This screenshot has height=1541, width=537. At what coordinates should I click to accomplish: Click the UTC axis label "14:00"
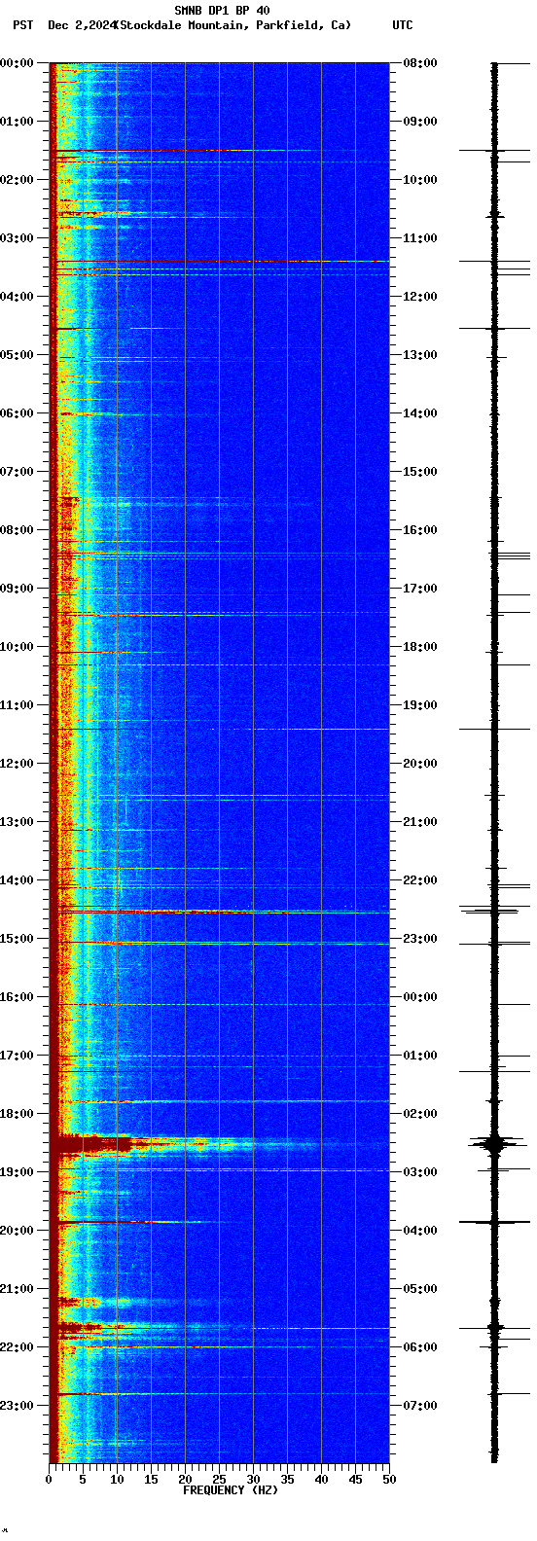pos(419,413)
